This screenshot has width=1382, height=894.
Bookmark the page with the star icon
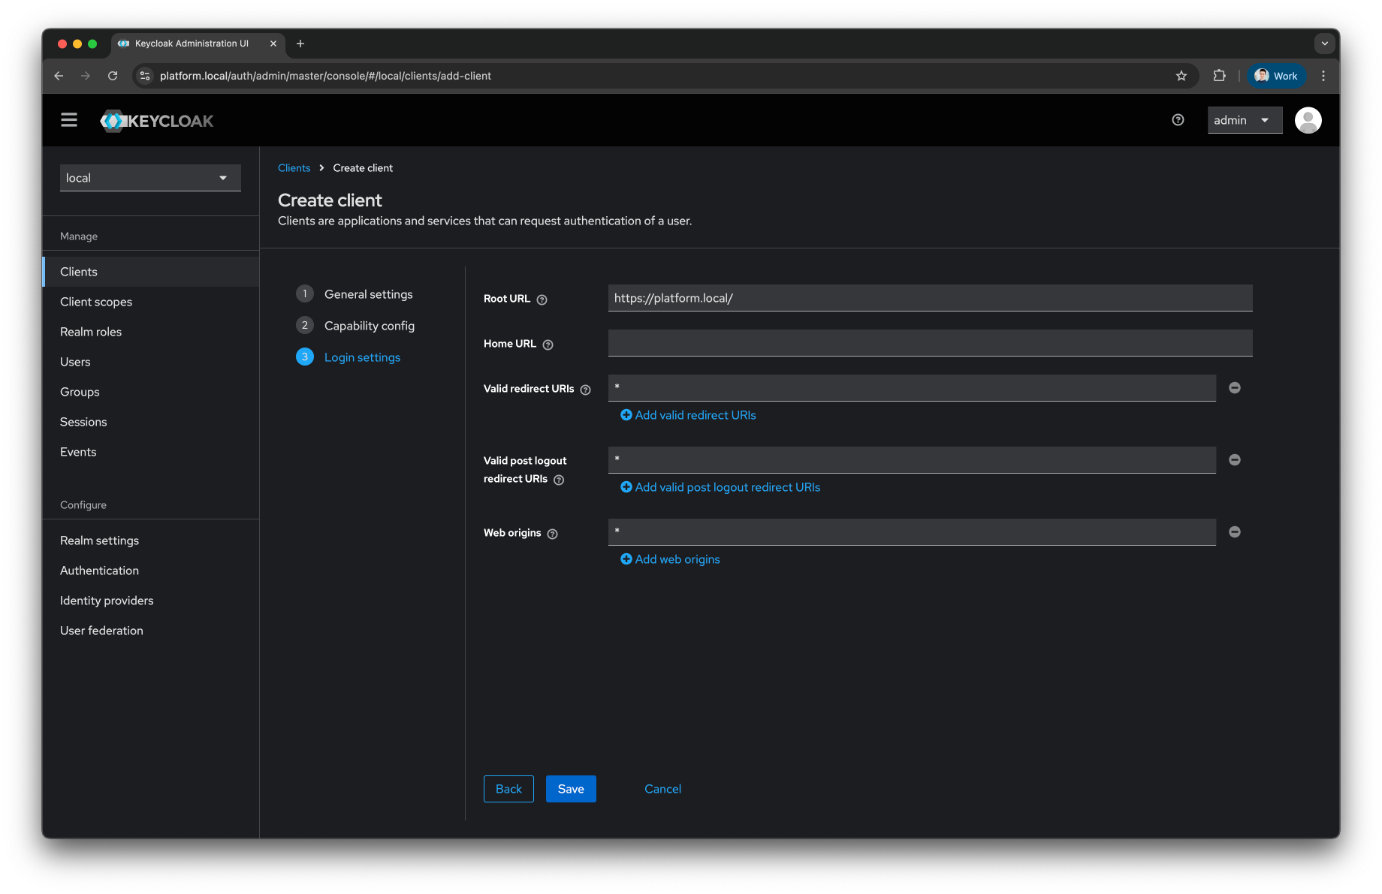1181,75
